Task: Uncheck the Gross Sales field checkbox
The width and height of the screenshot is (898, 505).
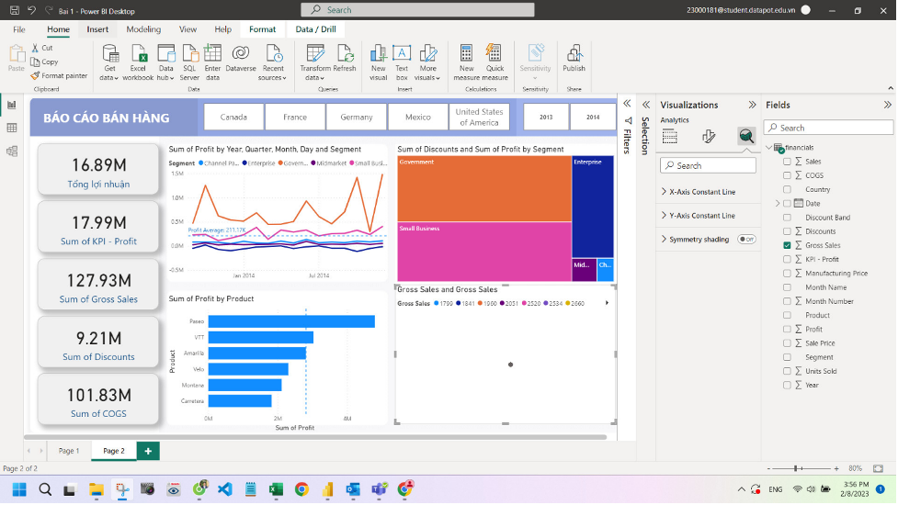Action: tap(787, 246)
